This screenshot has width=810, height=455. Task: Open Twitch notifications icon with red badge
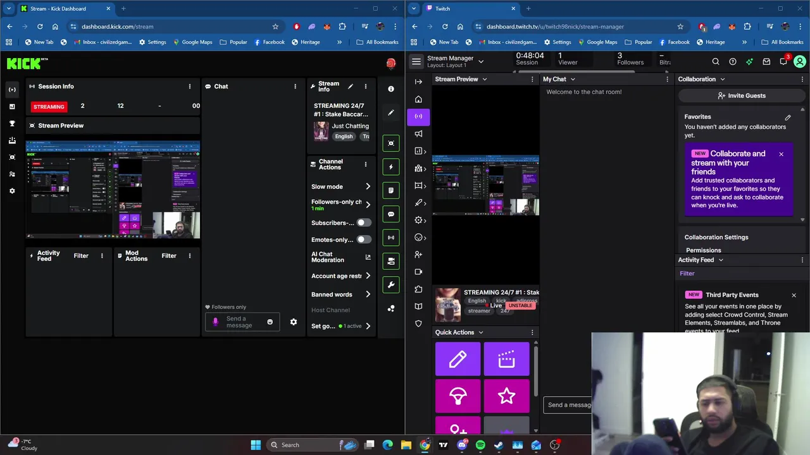pyautogui.click(x=783, y=61)
